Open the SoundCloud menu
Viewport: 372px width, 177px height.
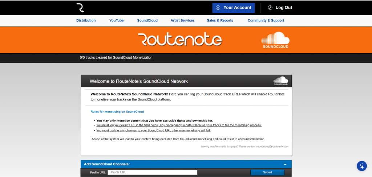tap(147, 21)
